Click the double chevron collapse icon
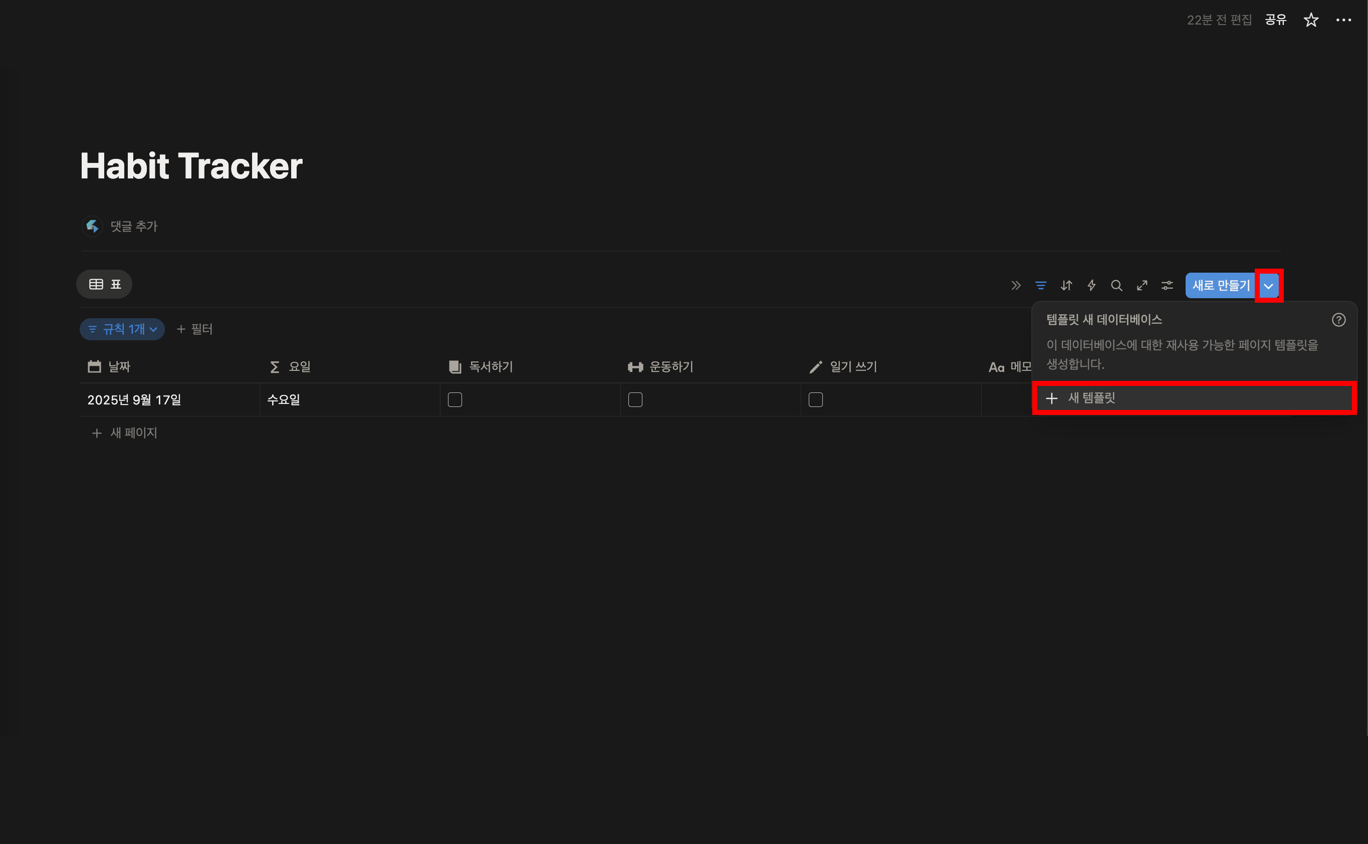This screenshot has height=844, width=1368. [1016, 286]
